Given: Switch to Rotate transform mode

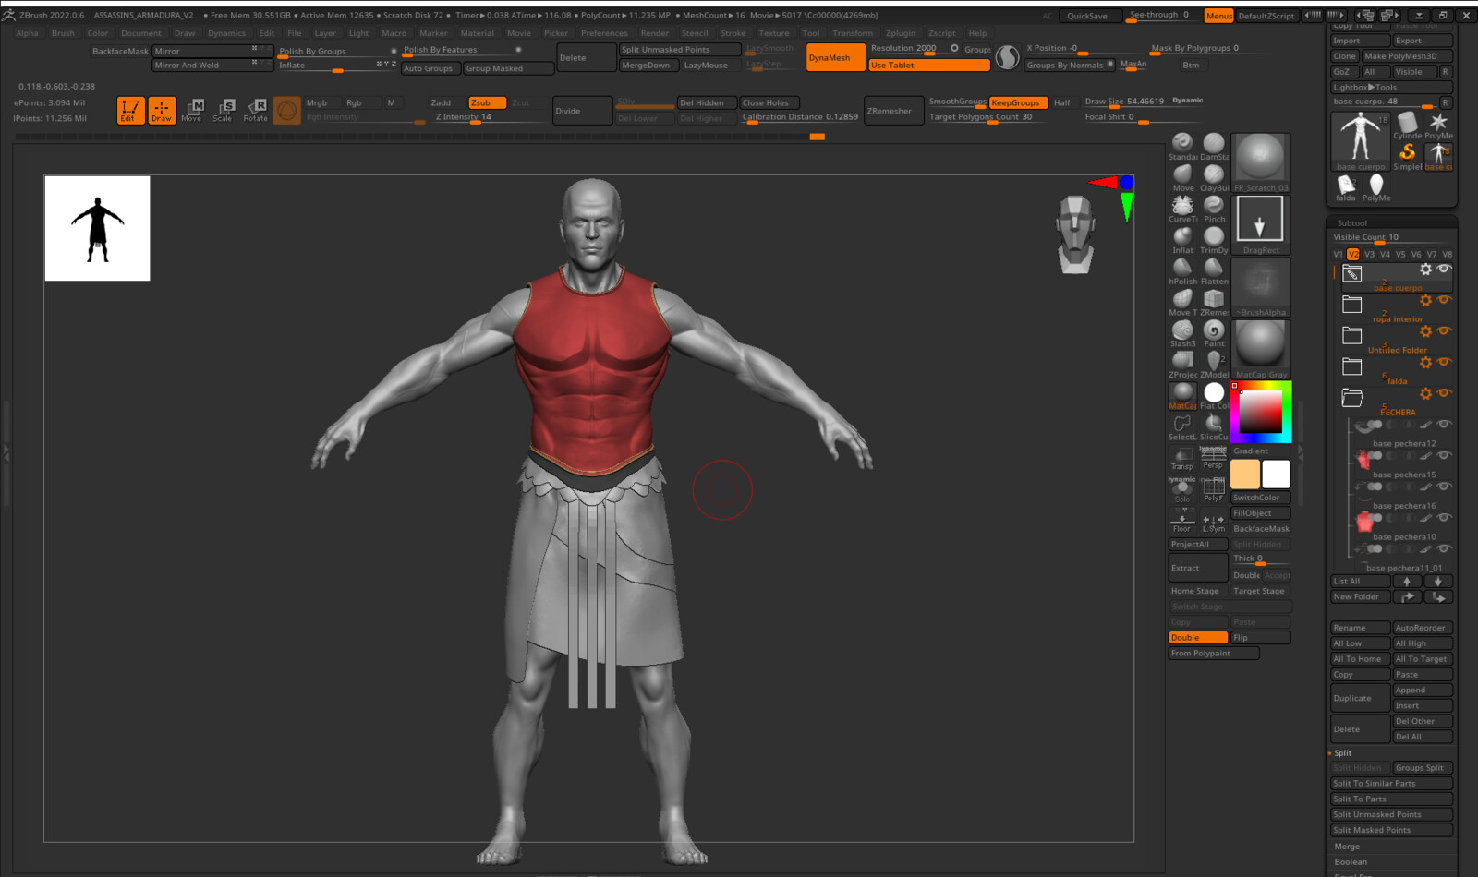Looking at the screenshot, I should pos(255,110).
